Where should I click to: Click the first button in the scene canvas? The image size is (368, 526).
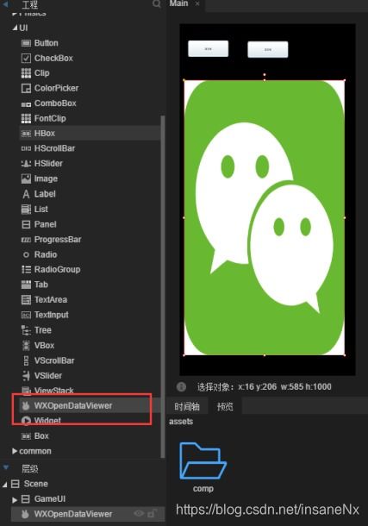pos(209,49)
